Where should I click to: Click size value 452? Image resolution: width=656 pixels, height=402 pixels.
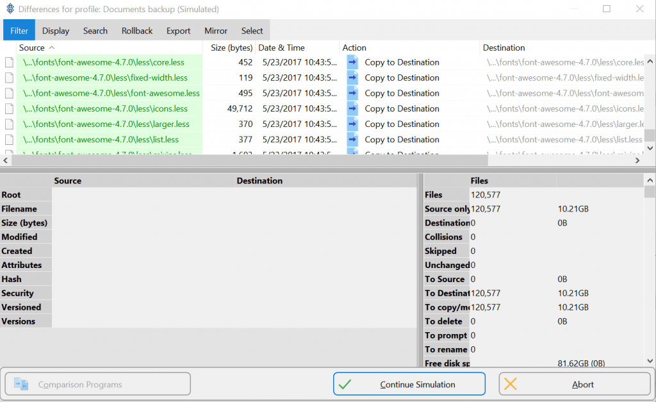[245, 62]
